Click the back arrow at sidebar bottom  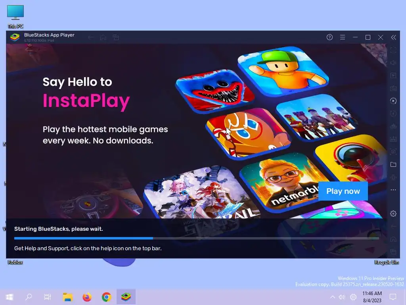tap(393, 226)
